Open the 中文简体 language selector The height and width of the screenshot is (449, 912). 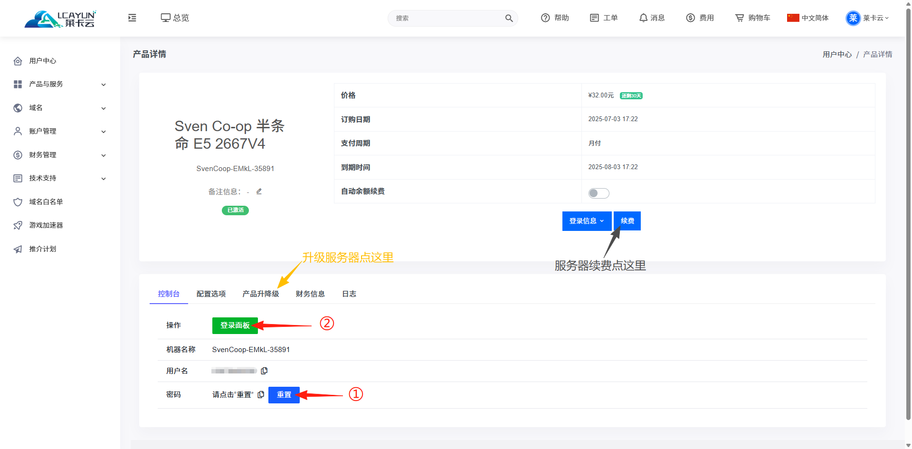click(x=807, y=18)
